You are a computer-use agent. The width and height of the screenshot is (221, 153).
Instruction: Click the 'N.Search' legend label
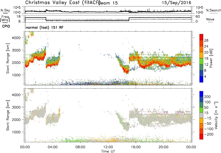pyautogui.click(x=213, y=10)
